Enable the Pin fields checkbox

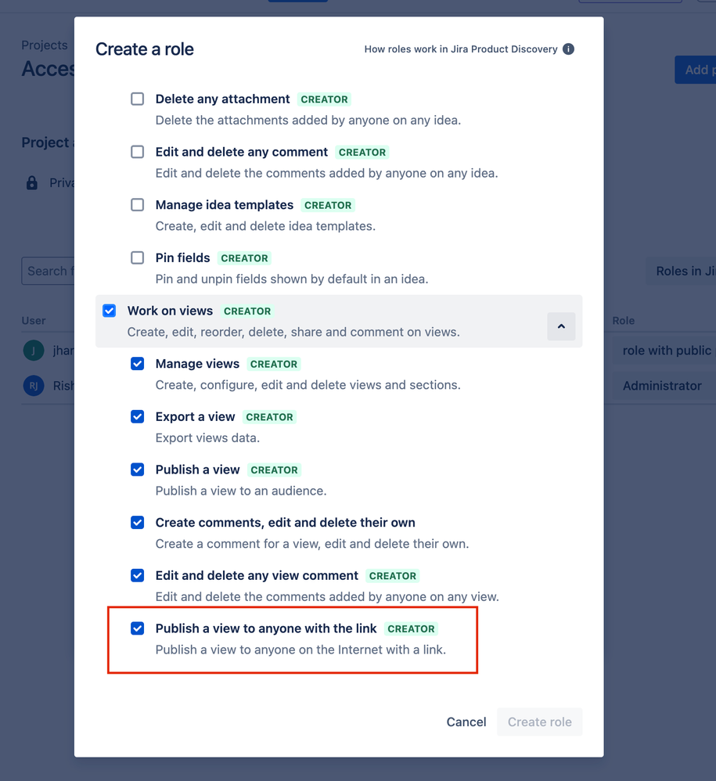coord(138,257)
